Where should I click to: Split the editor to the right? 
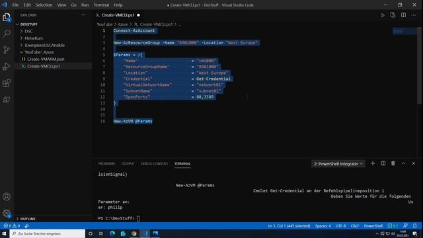coord(403,15)
